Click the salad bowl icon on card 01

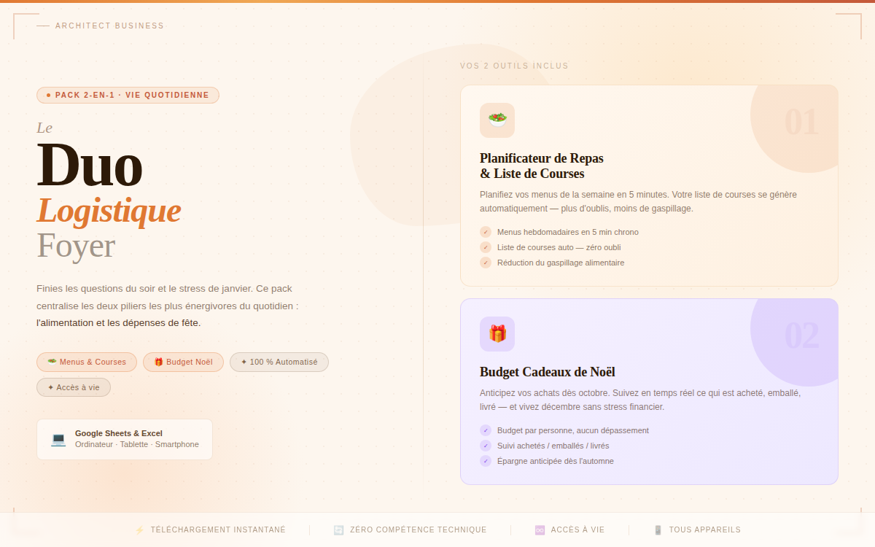coord(497,120)
